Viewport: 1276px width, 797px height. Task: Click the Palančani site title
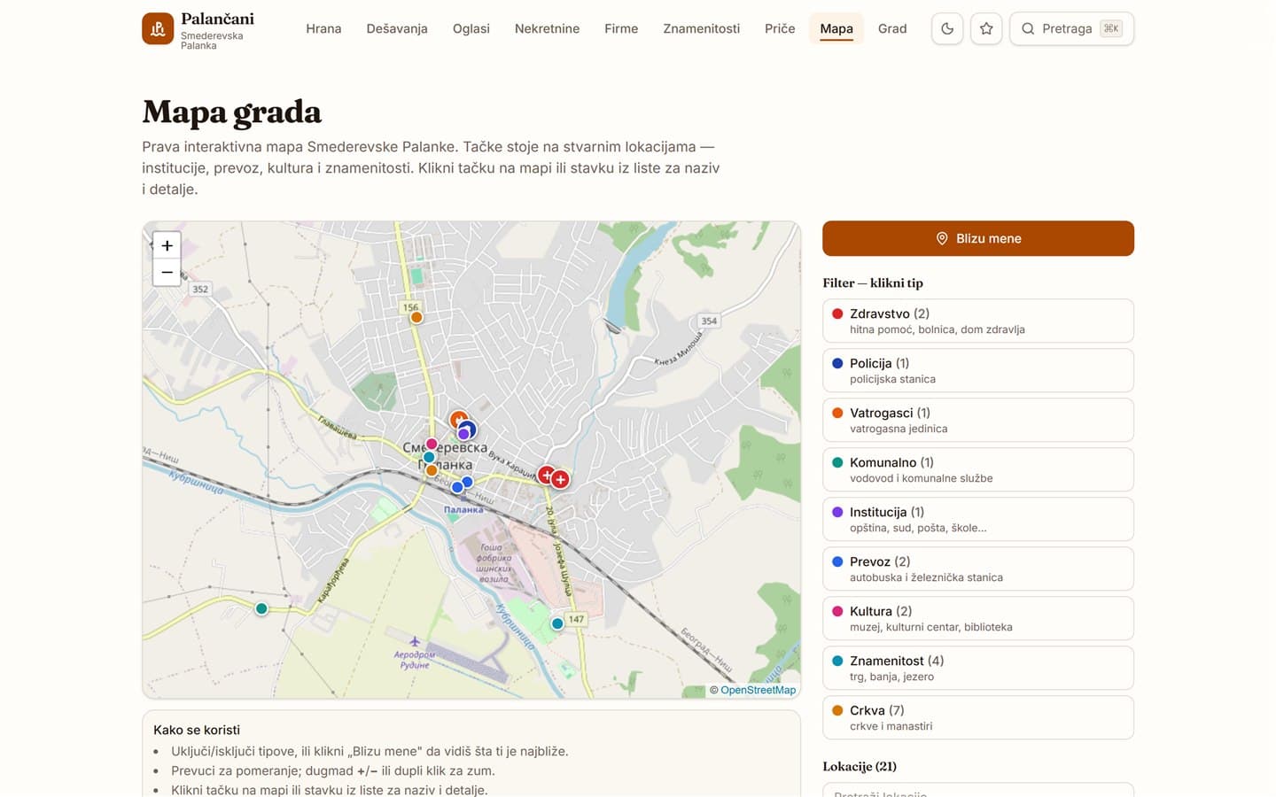point(217,19)
